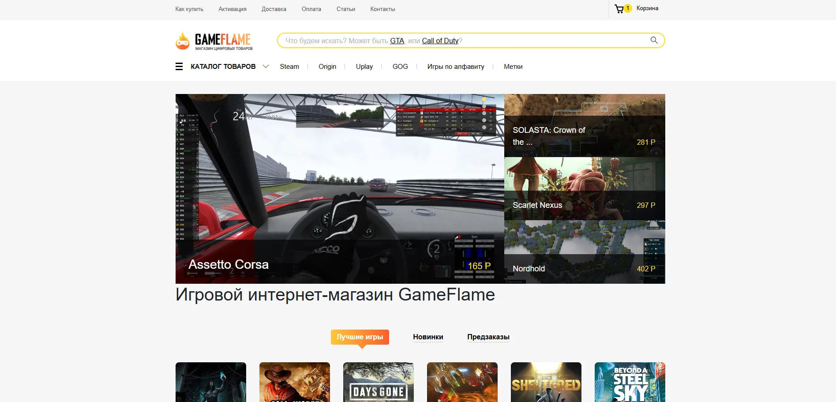The image size is (836, 402).
Task: Open Игры по алфавиту listing
Action: pyautogui.click(x=456, y=67)
